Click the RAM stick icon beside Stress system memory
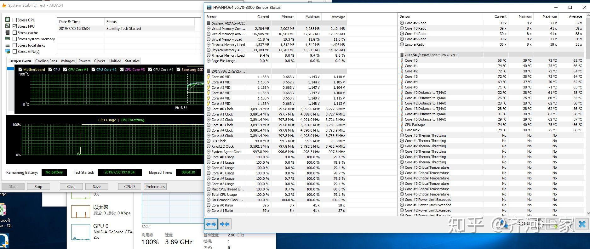590x249 pixels. coord(8,39)
